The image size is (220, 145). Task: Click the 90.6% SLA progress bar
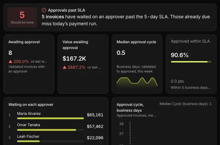pyautogui.click(x=191, y=62)
